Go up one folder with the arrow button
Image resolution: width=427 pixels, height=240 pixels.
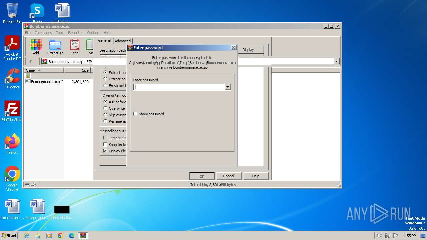(31, 61)
